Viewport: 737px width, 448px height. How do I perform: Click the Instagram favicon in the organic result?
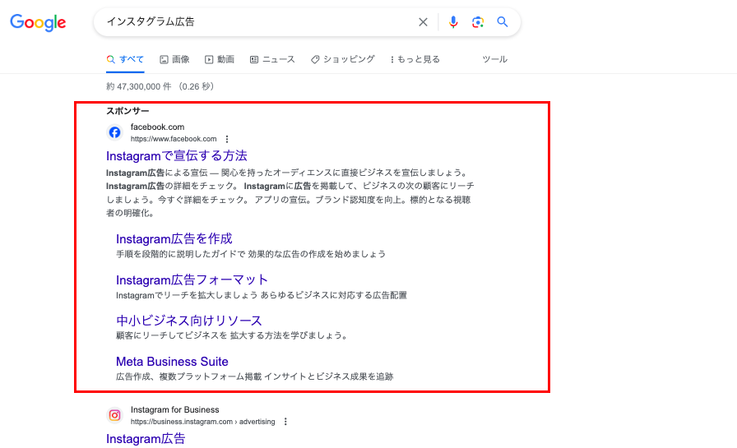[x=114, y=415]
